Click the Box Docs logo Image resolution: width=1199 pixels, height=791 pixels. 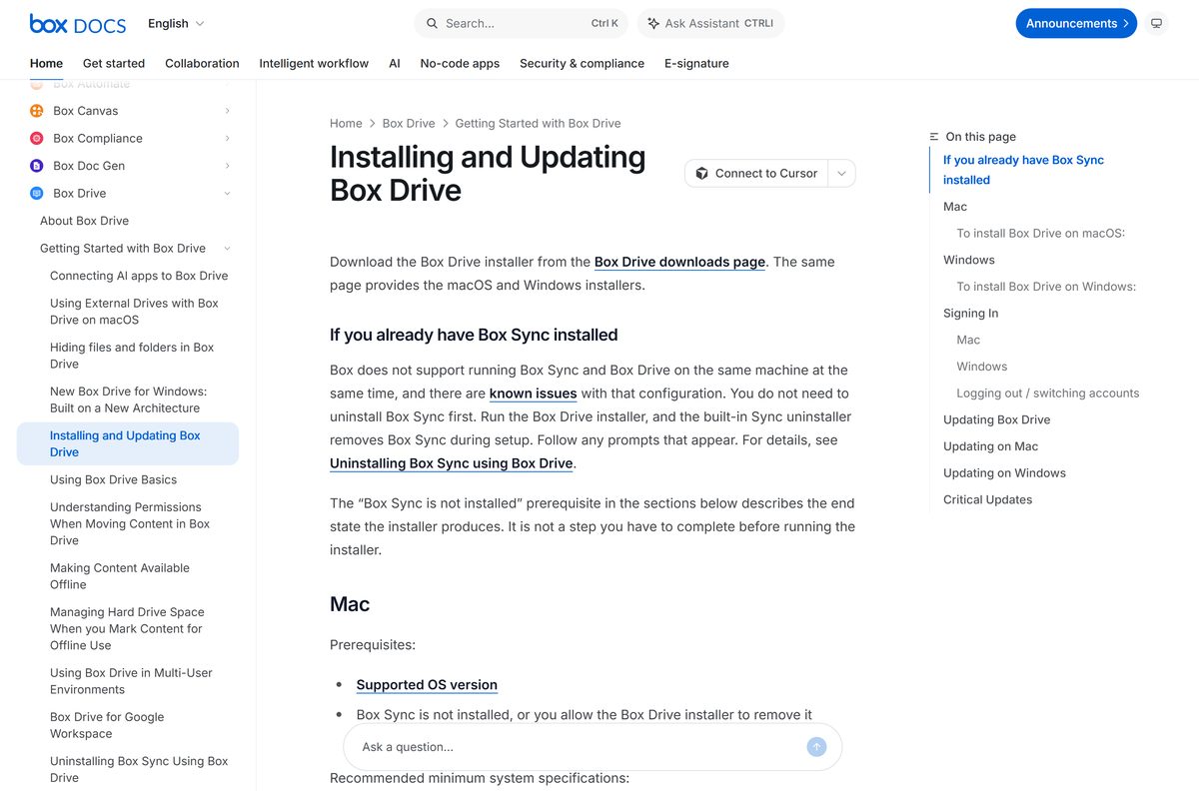point(79,23)
